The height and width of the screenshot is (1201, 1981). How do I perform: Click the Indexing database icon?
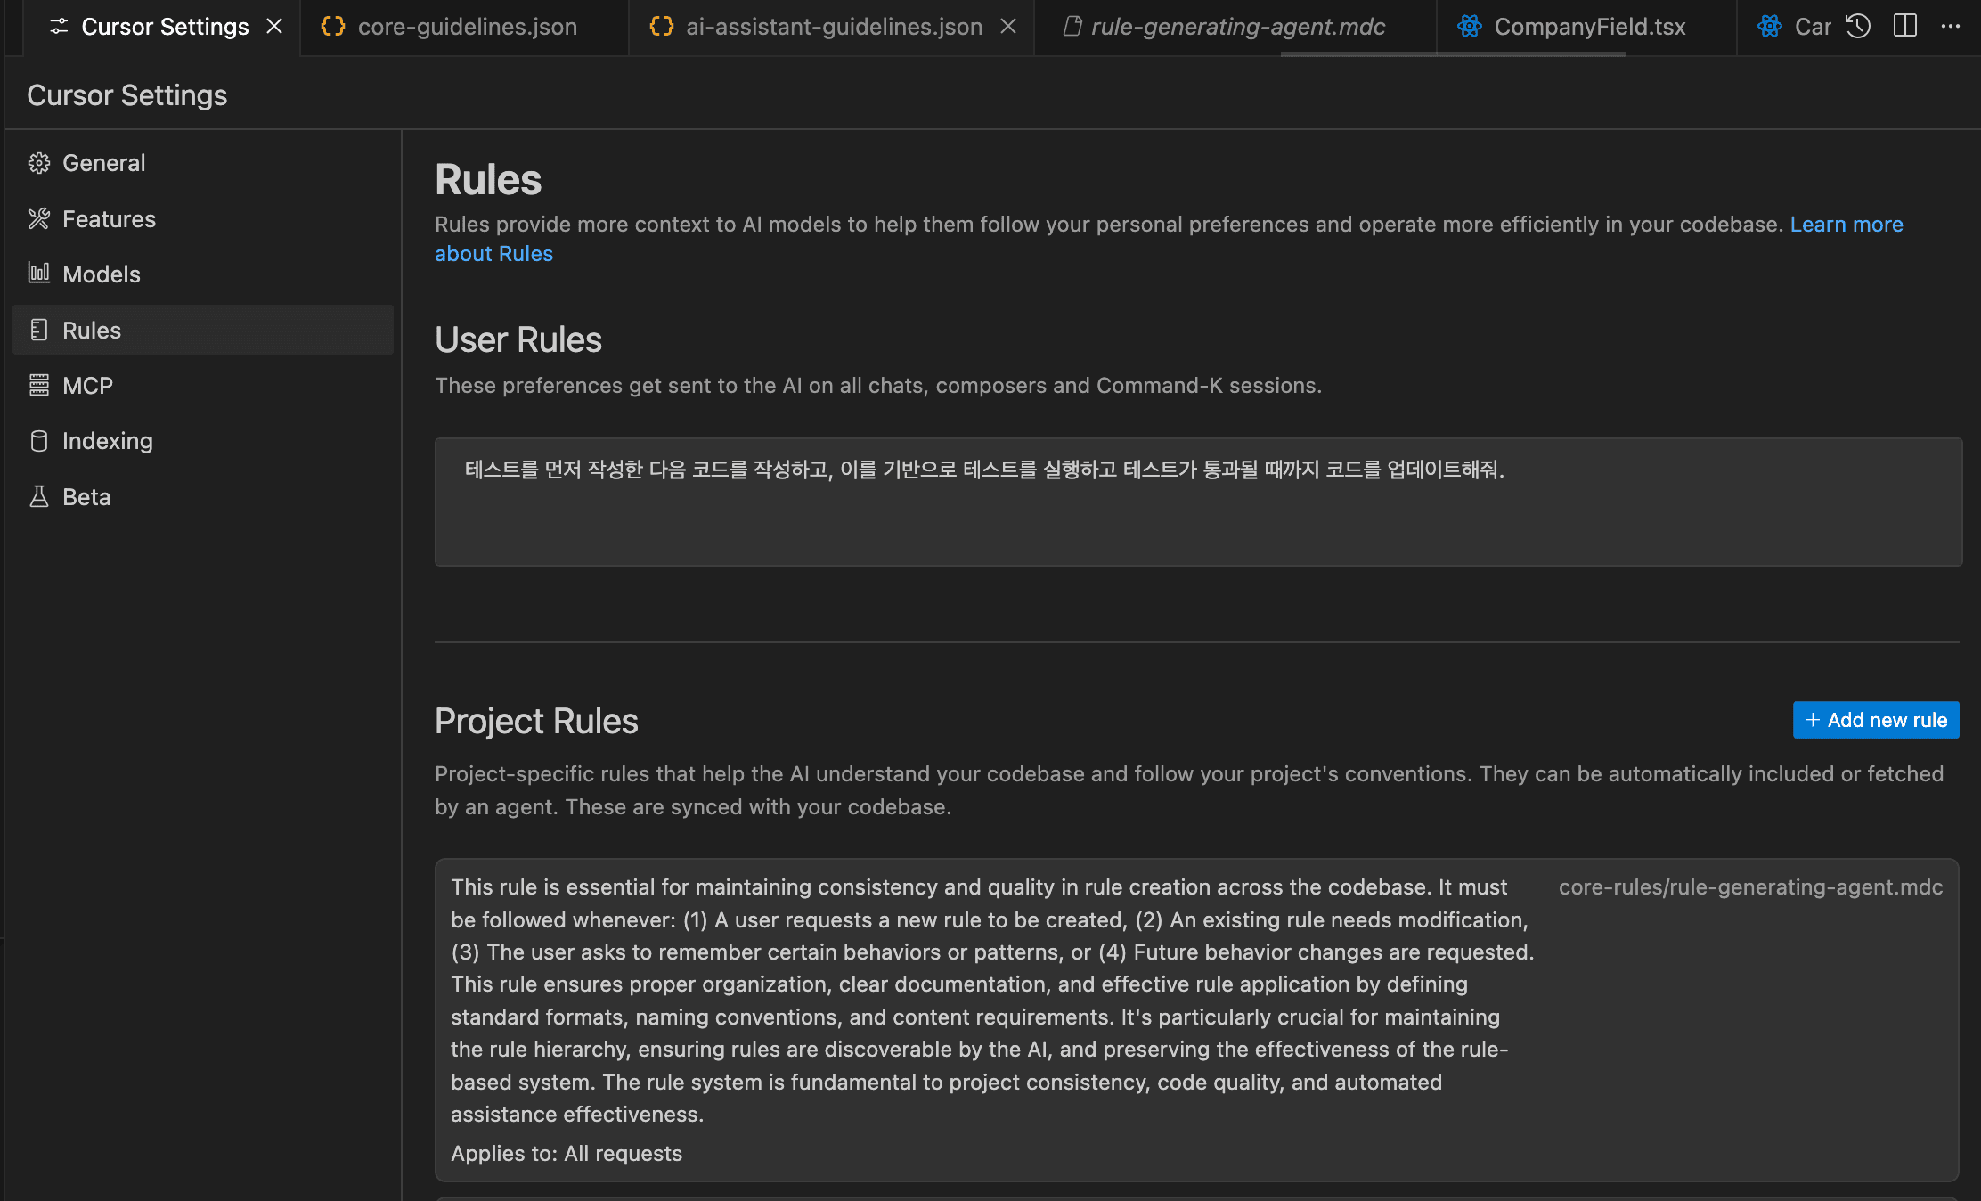coord(39,441)
